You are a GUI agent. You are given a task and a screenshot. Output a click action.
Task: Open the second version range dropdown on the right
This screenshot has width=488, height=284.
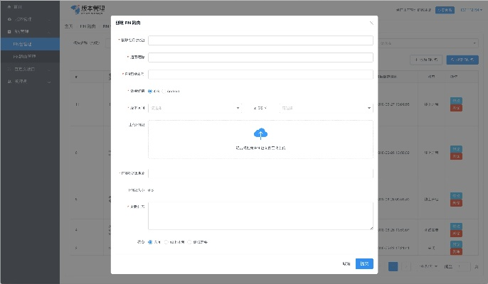coord(326,108)
